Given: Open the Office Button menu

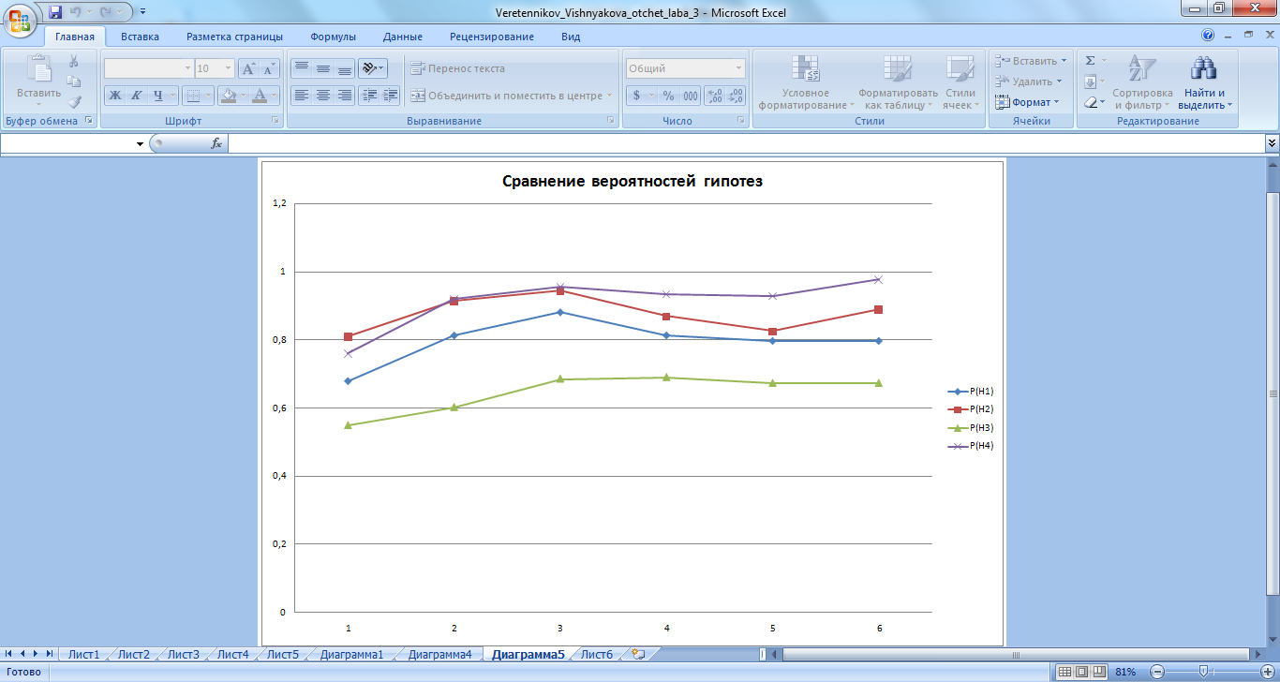Looking at the screenshot, I should pos(21,20).
